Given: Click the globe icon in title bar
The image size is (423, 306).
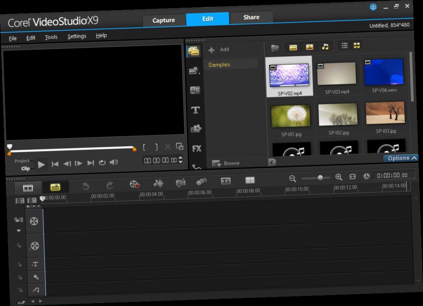Looking at the screenshot, I should (x=373, y=7).
